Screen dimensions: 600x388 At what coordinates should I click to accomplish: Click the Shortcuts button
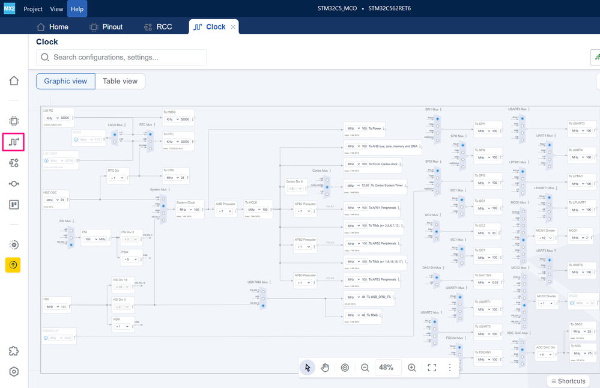[x=568, y=381]
